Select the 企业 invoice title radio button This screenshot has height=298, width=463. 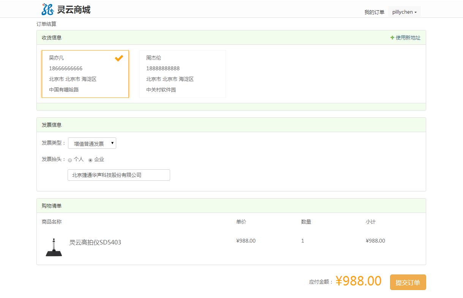[x=90, y=160]
